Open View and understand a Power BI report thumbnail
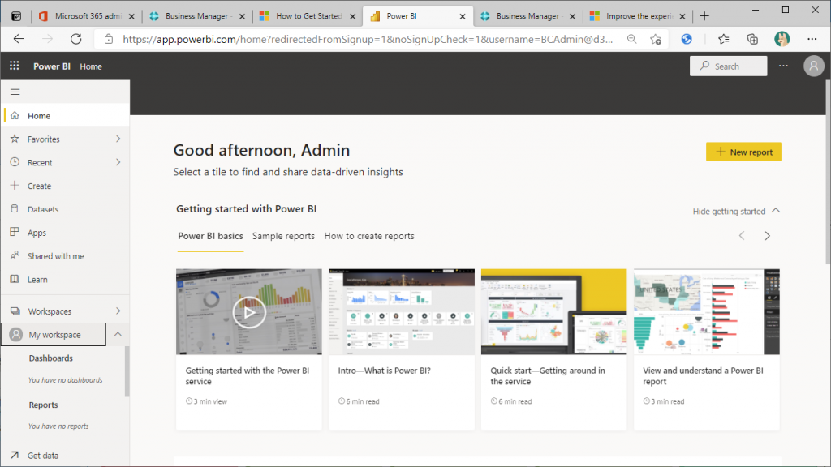Screen dimensions: 831x467 707,312
